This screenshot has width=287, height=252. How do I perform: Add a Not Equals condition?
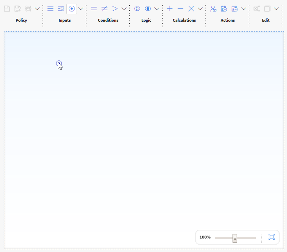click(104, 9)
